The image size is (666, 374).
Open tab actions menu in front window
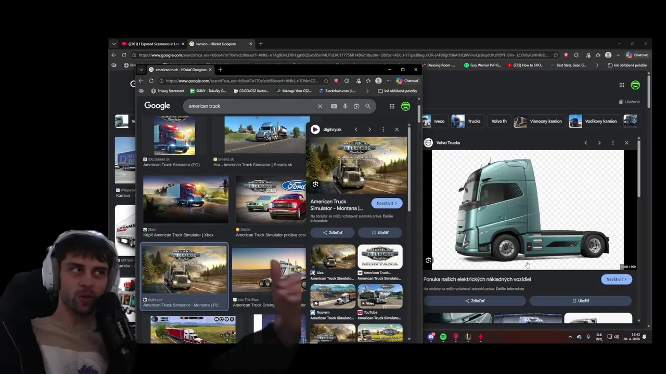tap(140, 70)
